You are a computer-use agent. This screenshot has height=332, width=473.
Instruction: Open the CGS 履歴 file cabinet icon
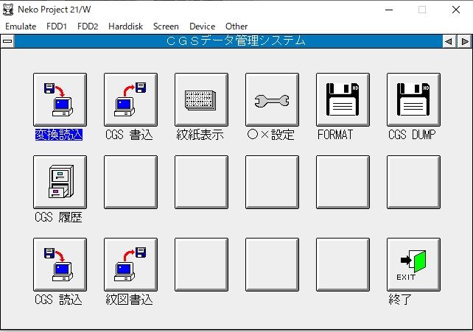[60, 182]
